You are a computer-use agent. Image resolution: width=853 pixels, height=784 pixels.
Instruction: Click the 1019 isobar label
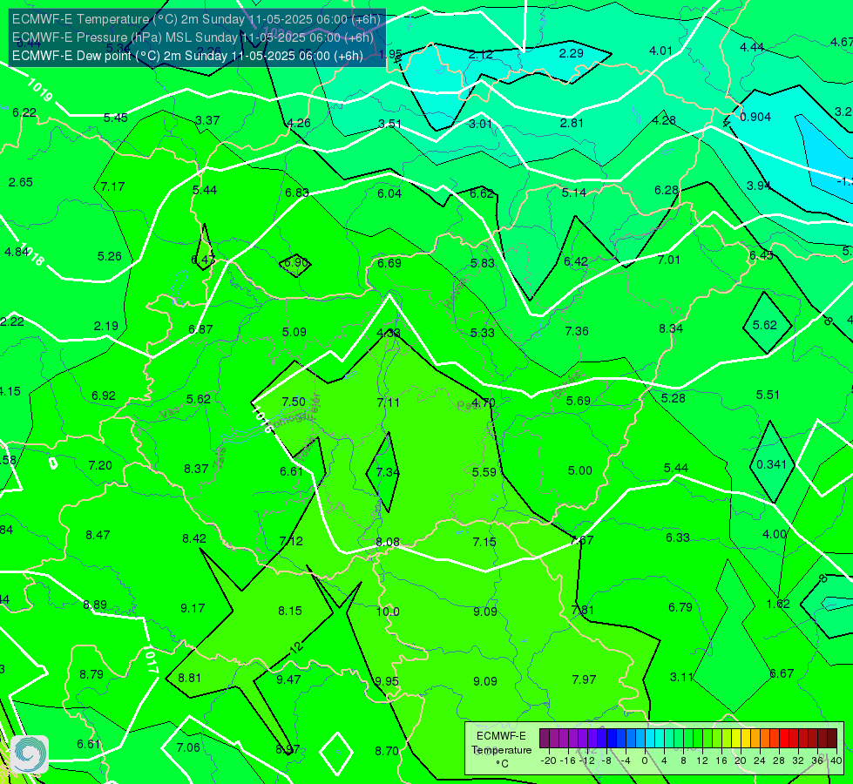click(x=40, y=91)
